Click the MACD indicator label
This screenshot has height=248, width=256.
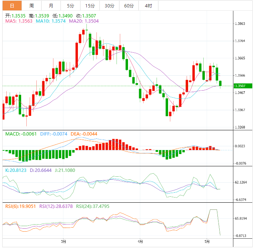[20, 134]
